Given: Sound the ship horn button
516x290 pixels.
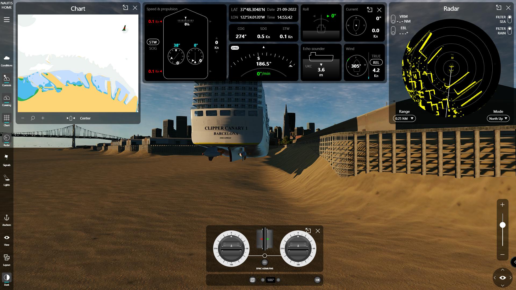Looking at the screenshot, I should click(x=317, y=280).
